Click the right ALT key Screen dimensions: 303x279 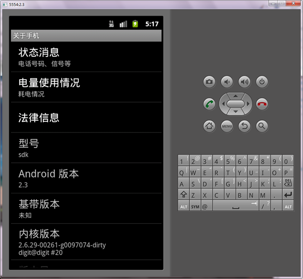point(288,205)
